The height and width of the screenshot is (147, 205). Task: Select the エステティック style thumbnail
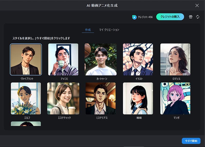(63, 98)
